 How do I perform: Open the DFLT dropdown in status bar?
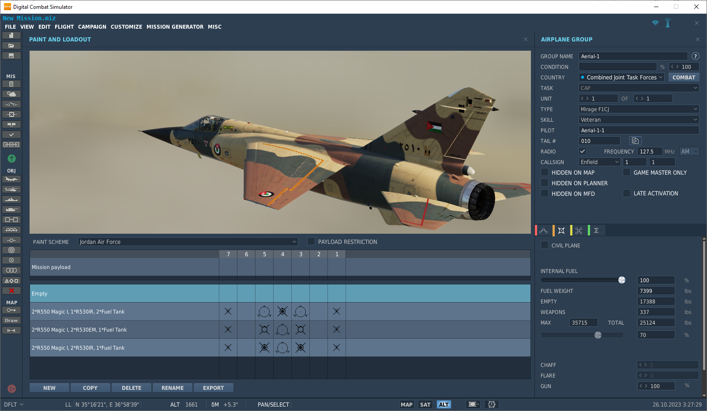pos(14,404)
